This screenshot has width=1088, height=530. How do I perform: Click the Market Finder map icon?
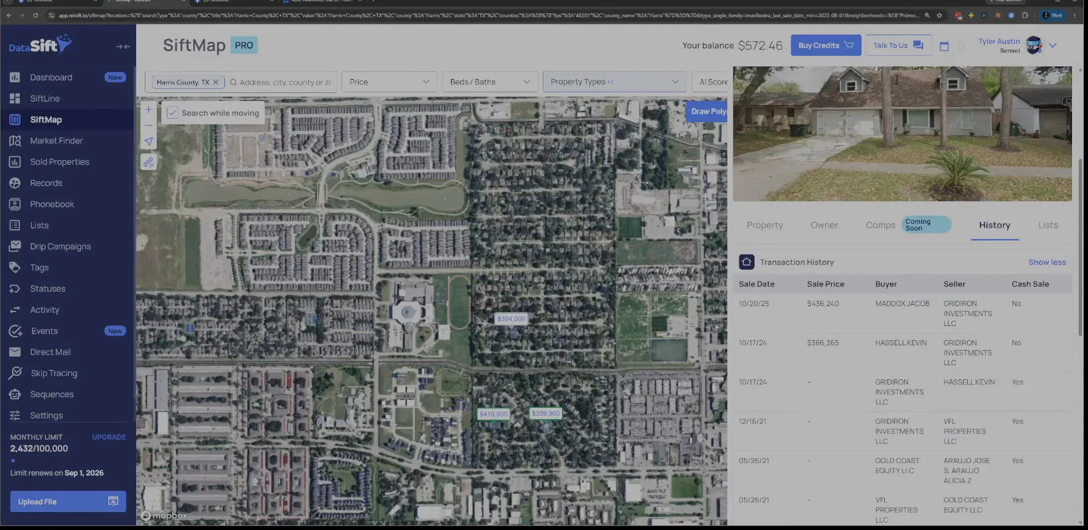(15, 141)
